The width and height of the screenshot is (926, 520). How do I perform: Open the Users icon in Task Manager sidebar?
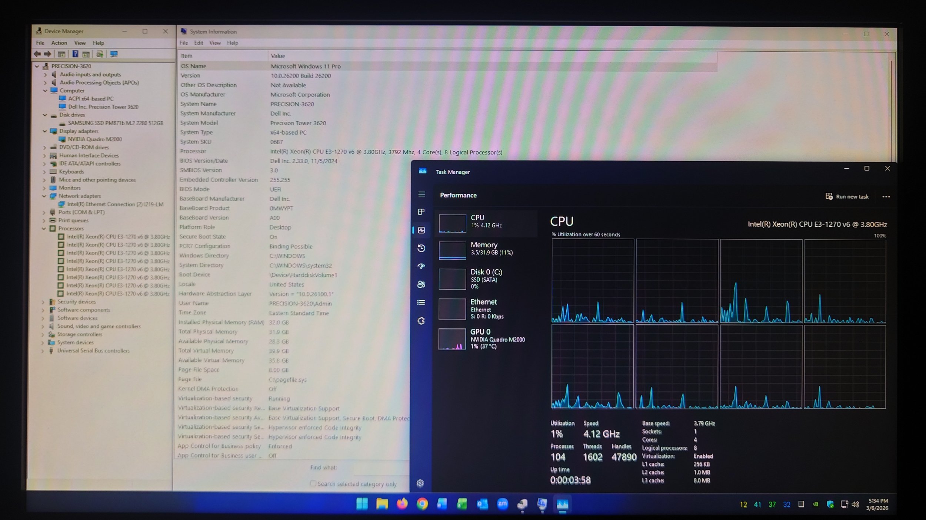[421, 284]
